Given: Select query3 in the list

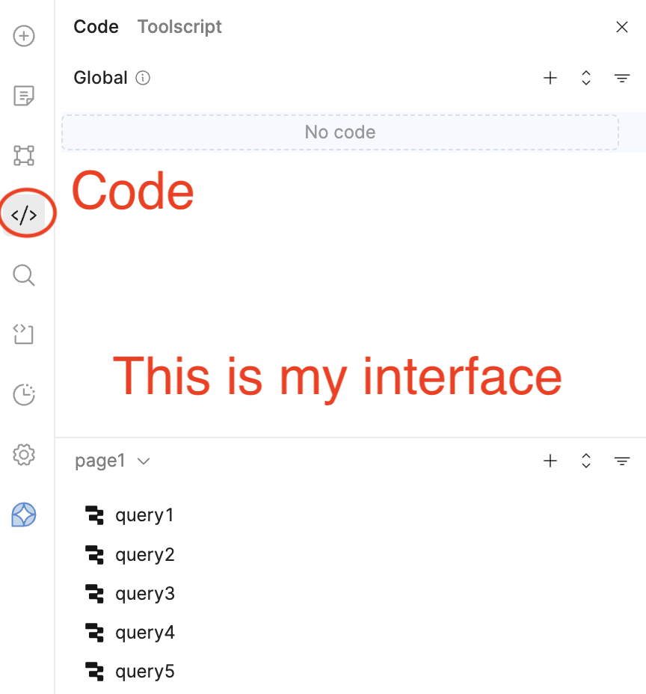Looking at the screenshot, I should (144, 594).
